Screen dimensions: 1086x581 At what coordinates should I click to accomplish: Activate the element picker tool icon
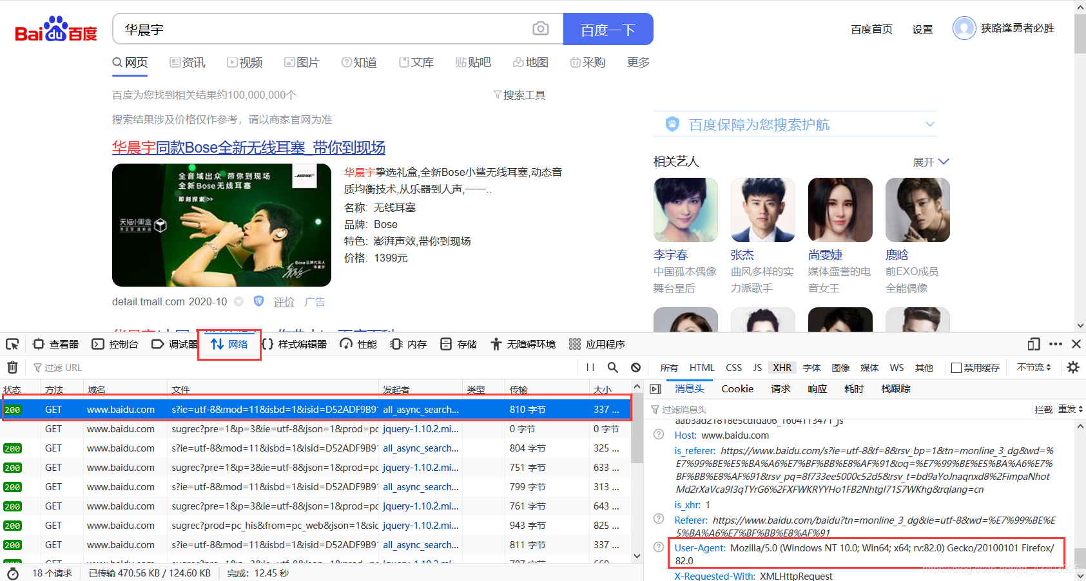pyautogui.click(x=12, y=344)
